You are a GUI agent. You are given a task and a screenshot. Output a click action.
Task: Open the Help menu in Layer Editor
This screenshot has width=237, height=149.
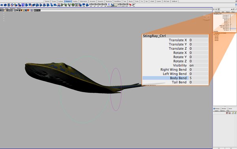point(228,111)
